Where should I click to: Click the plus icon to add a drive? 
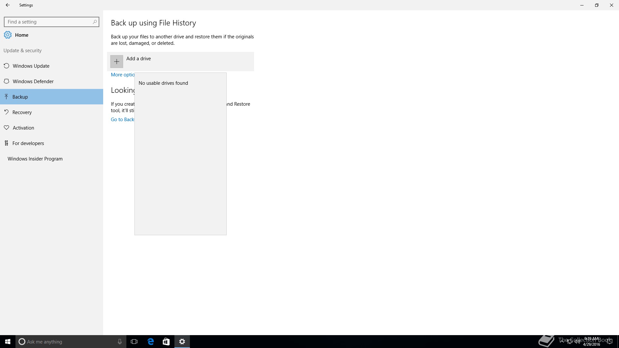117,62
